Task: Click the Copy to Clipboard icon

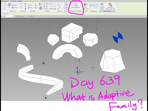Action: coord(25,6)
